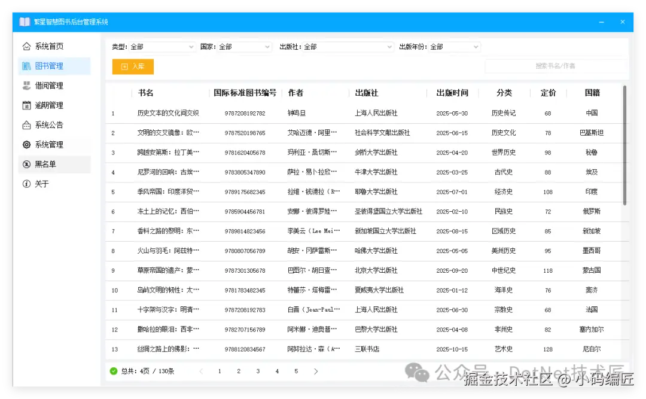Click the blacklist icon beside 黑名单
Screen dimensions: 646x399
click(x=26, y=165)
